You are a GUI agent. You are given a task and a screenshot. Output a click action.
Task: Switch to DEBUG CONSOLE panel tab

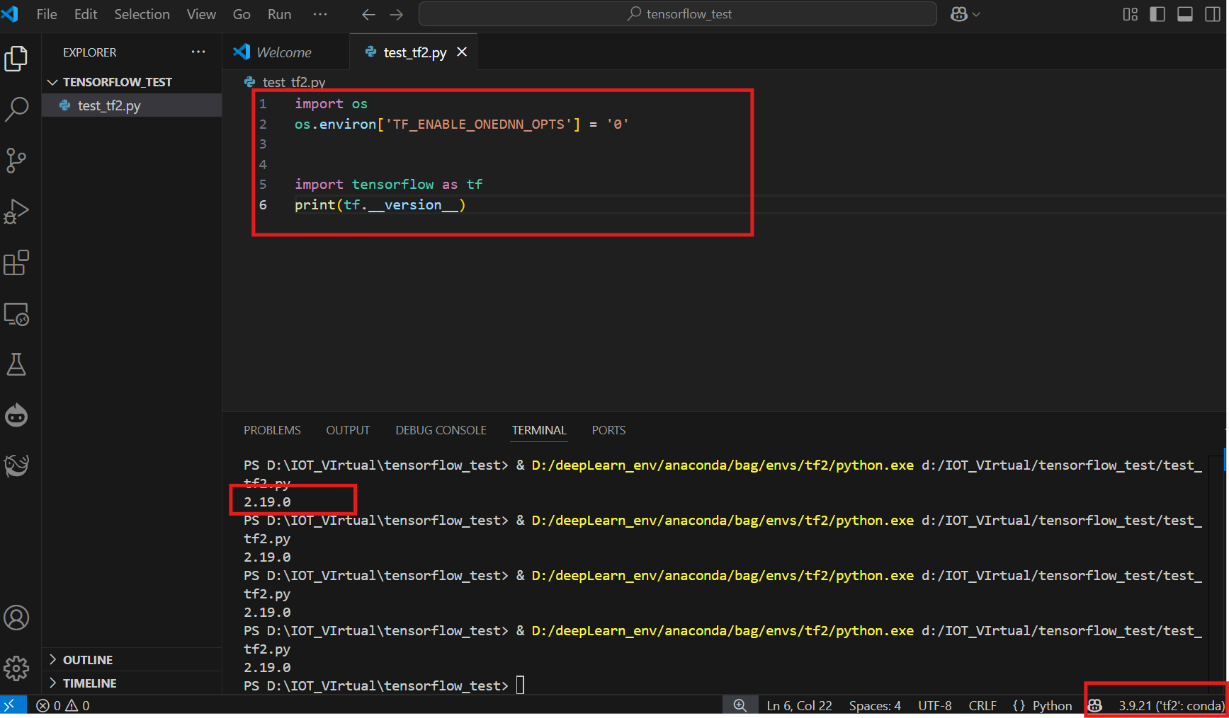pos(441,430)
